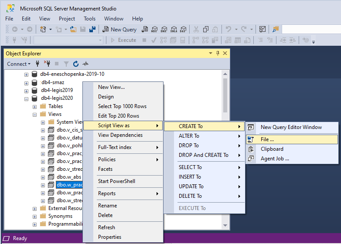Choose ALTER To in the script submenu
The image size is (341, 244).
(x=205, y=136)
